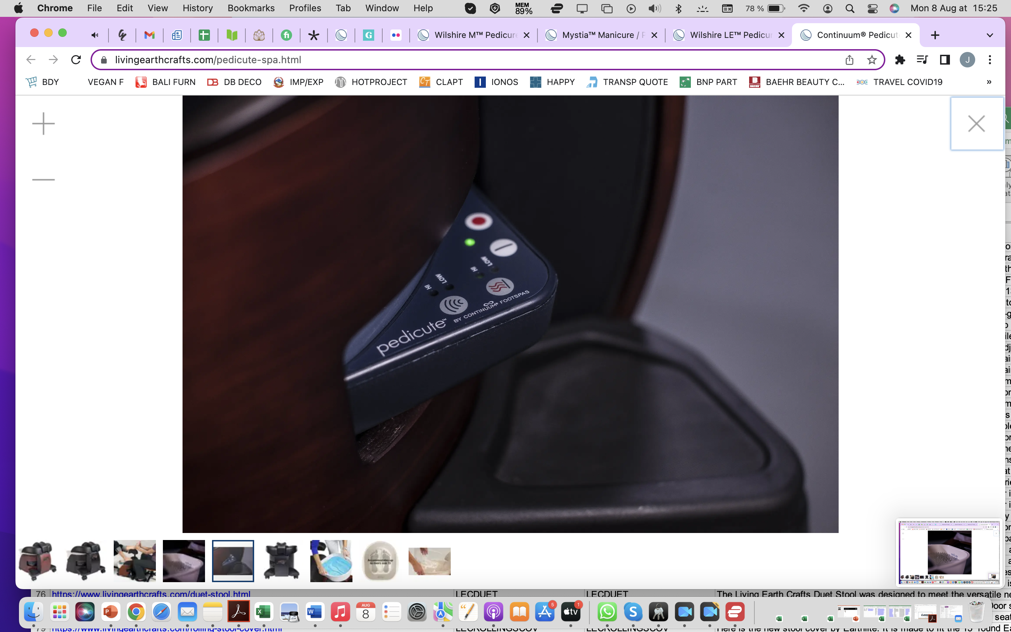Open Chrome three-dot menu
The width and height of the screenshot is (1011, 632).
click(x=990, y=60)
